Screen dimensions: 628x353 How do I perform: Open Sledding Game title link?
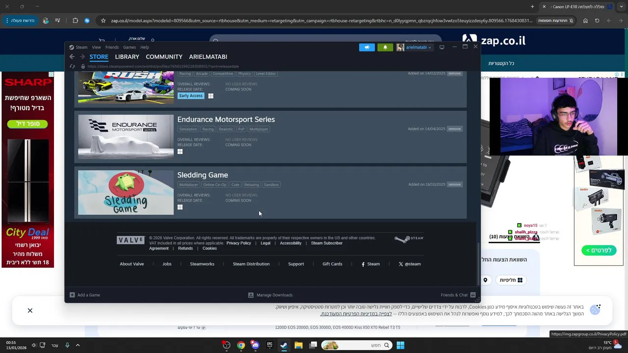point(203,175)
